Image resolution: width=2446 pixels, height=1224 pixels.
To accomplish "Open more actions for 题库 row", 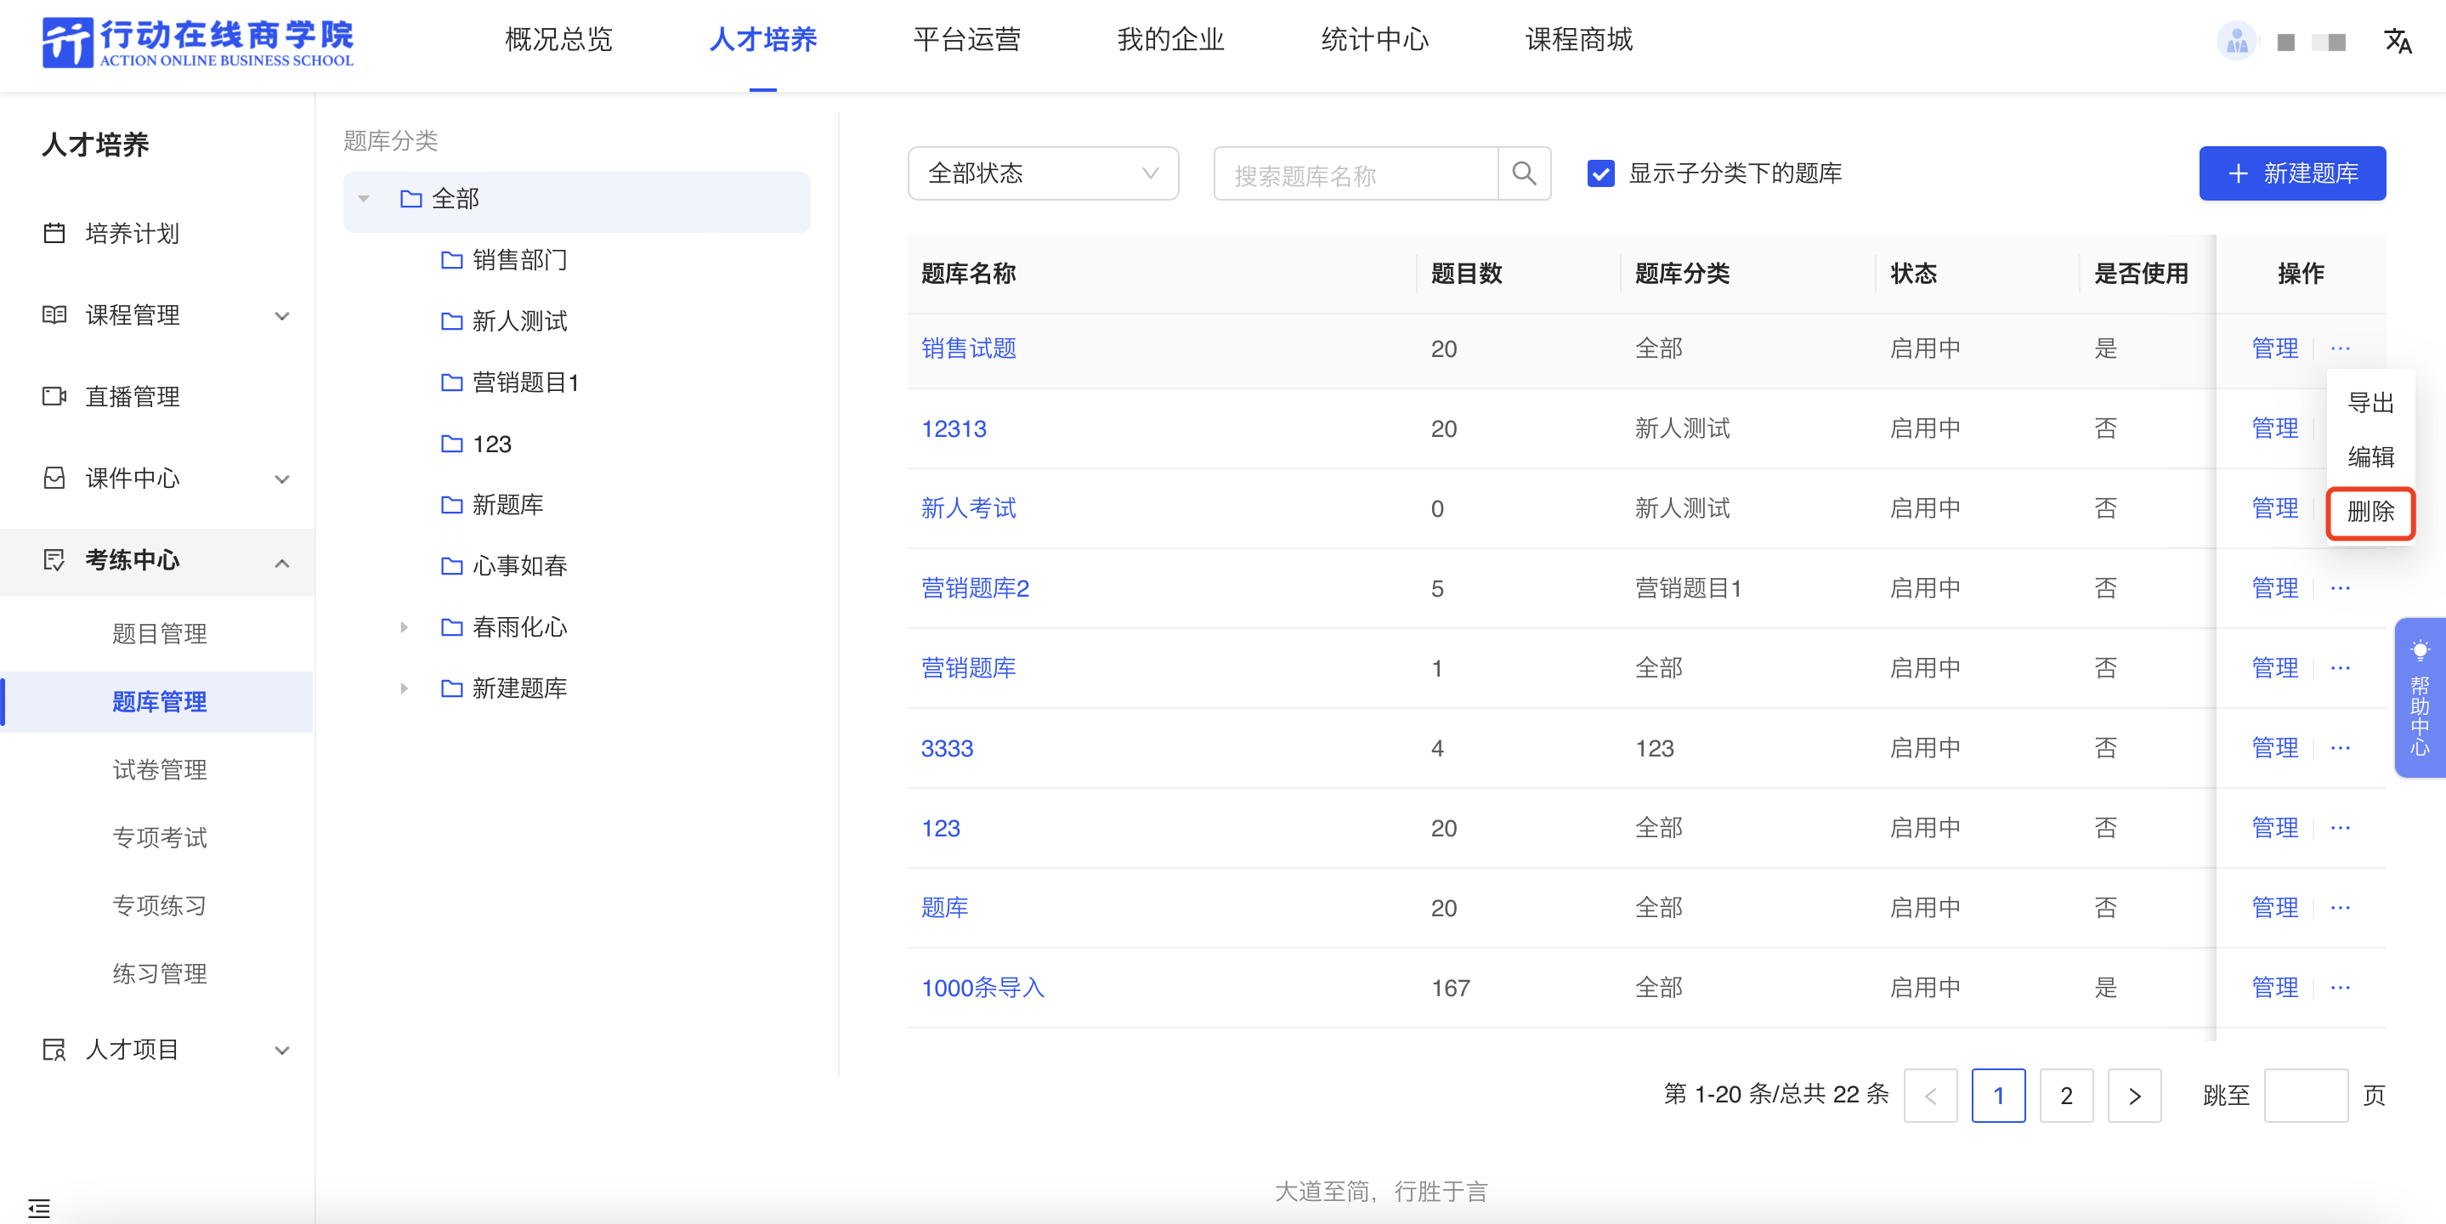I will (x=2340, y=907).
